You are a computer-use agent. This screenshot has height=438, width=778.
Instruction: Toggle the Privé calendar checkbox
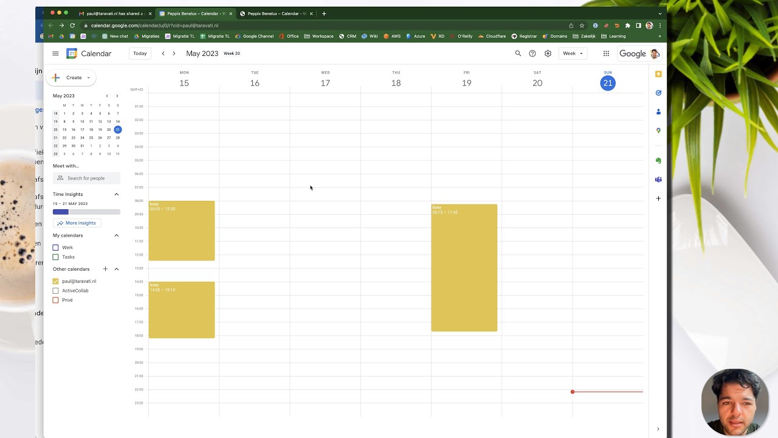56,300
